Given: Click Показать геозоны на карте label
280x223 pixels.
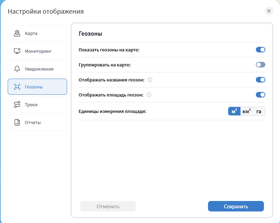Looking at the screenshot, I should pos(109,50).
